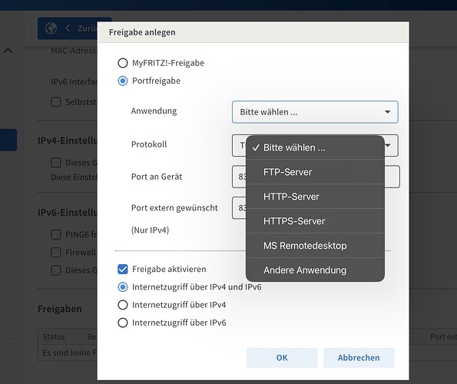Viewport: 457px width, 384px height.
Task: Toggle the Firewall checkbox in the background
Action: (56, 253)
